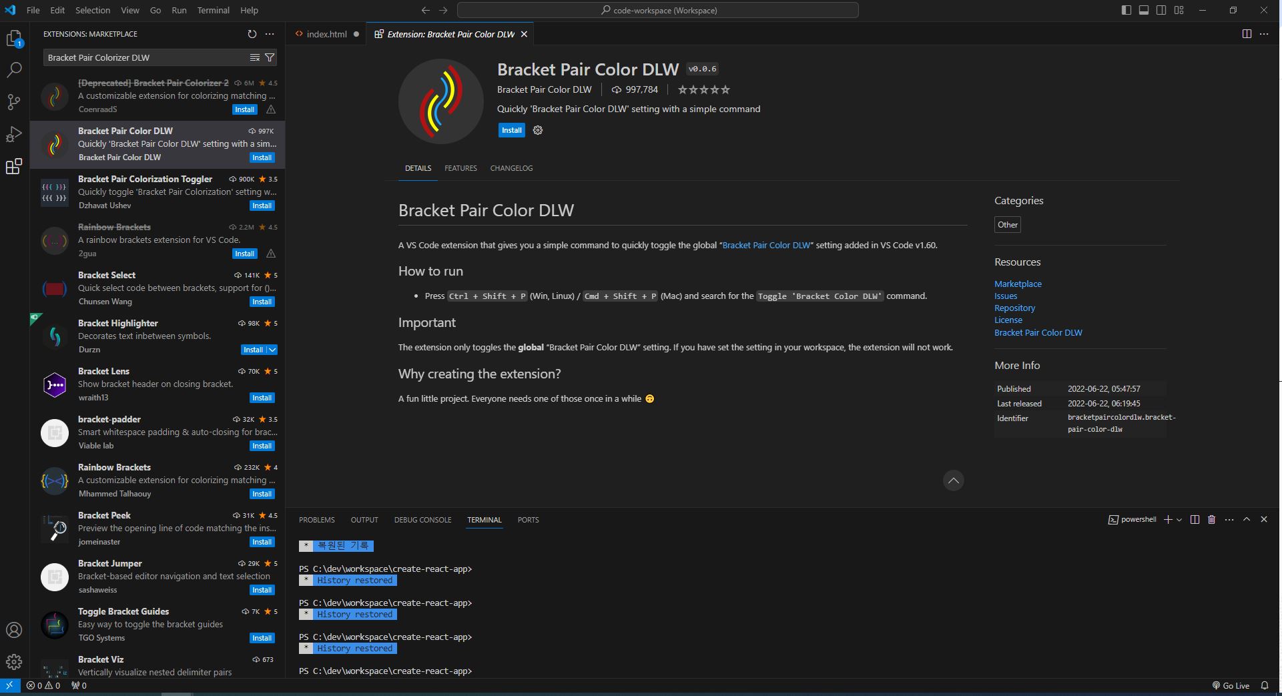Clear extensions search results icon
Viewport: 1282px width, 696px height.
coord(254,57)
